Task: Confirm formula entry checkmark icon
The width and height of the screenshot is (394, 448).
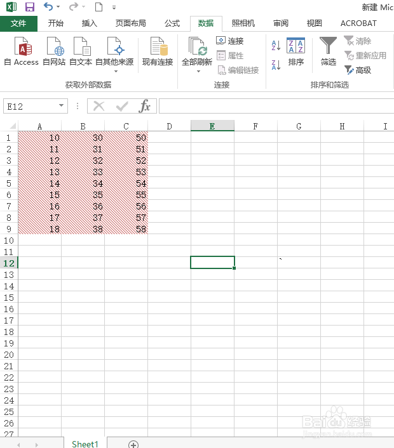Action: pyautogui.click(x=122, y=106)
